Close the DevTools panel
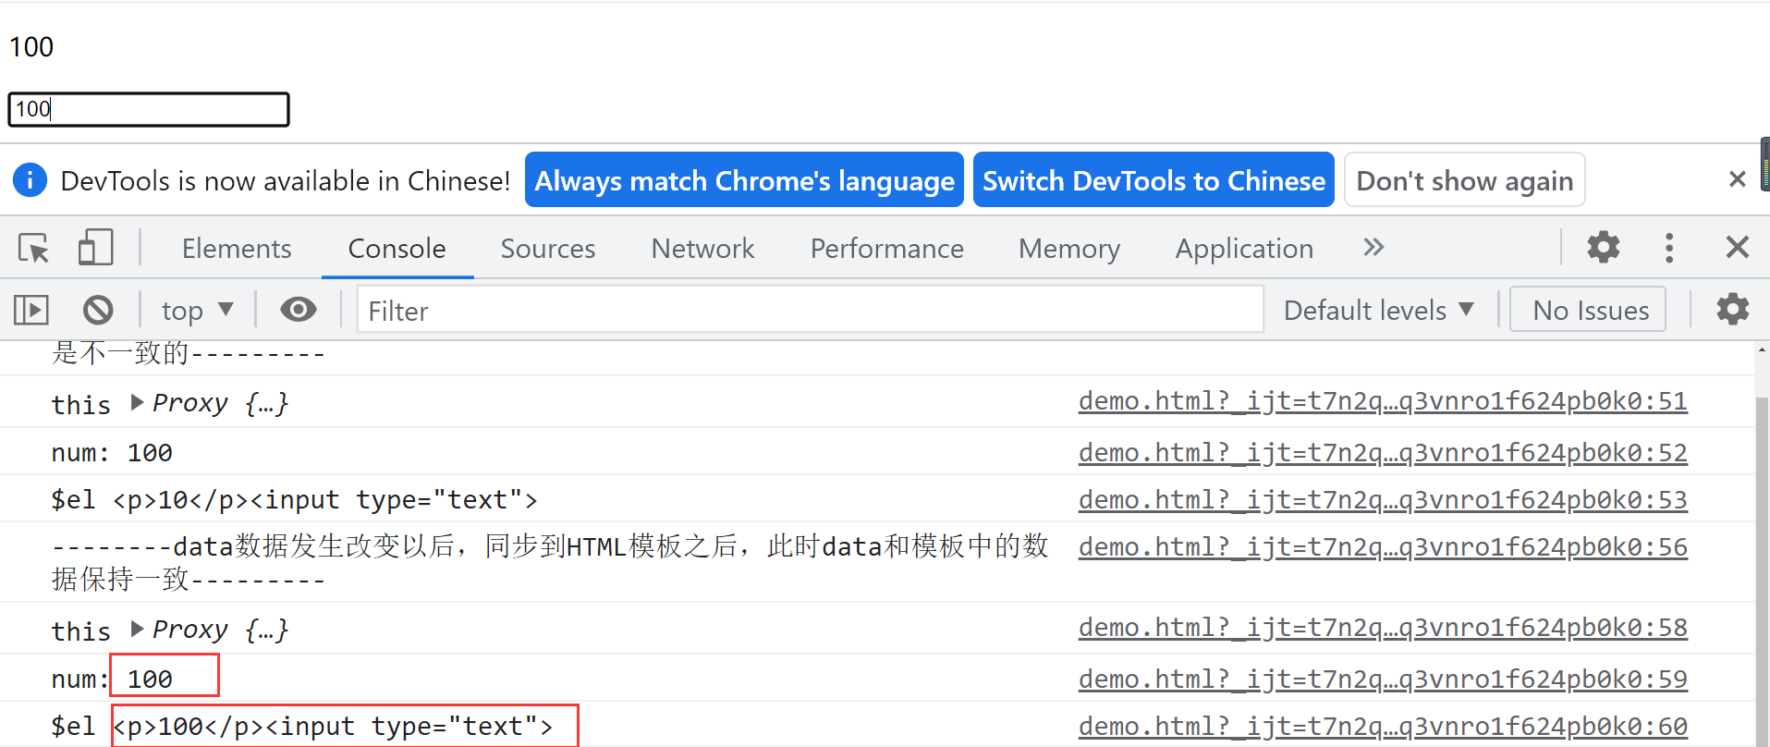 [x=1738, y=247]
